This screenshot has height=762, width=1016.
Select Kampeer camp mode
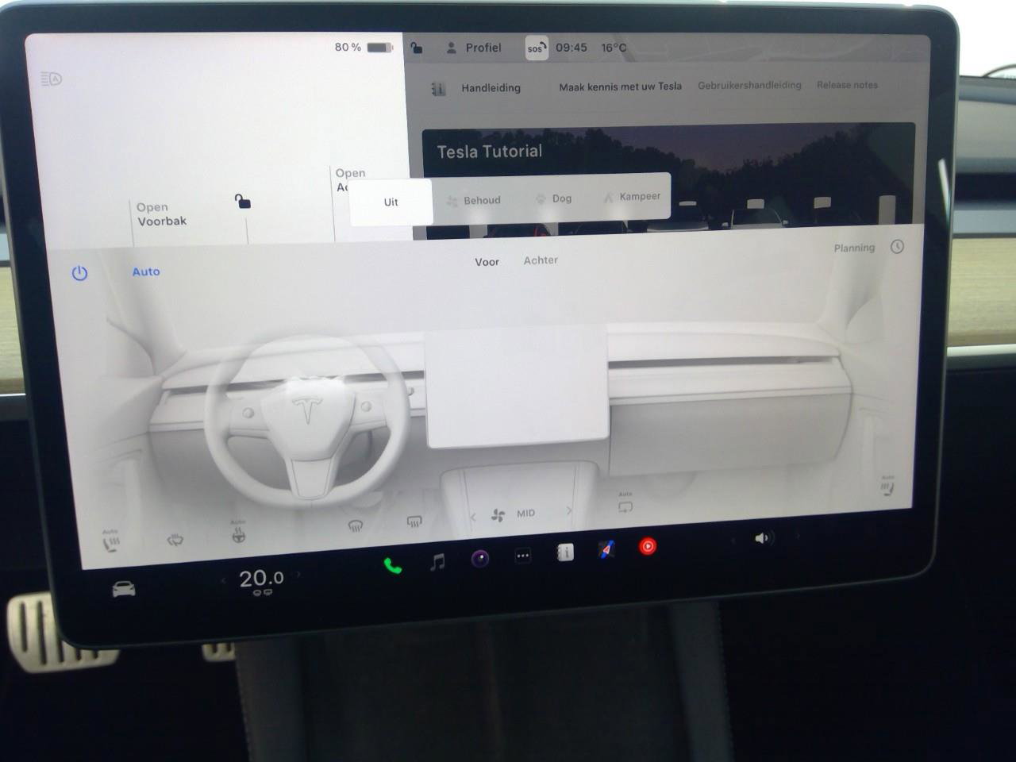point(632,196)
